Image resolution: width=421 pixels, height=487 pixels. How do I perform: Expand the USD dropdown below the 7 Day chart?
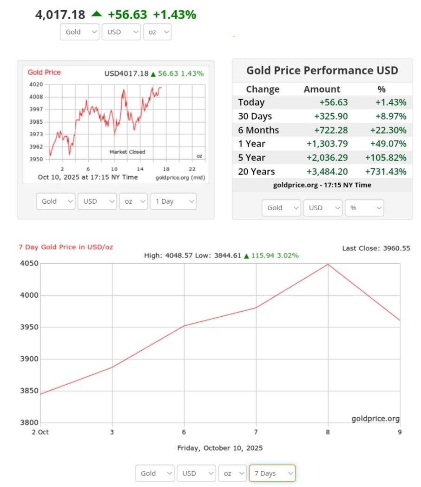pyautogui.click(x=196, y=473)
